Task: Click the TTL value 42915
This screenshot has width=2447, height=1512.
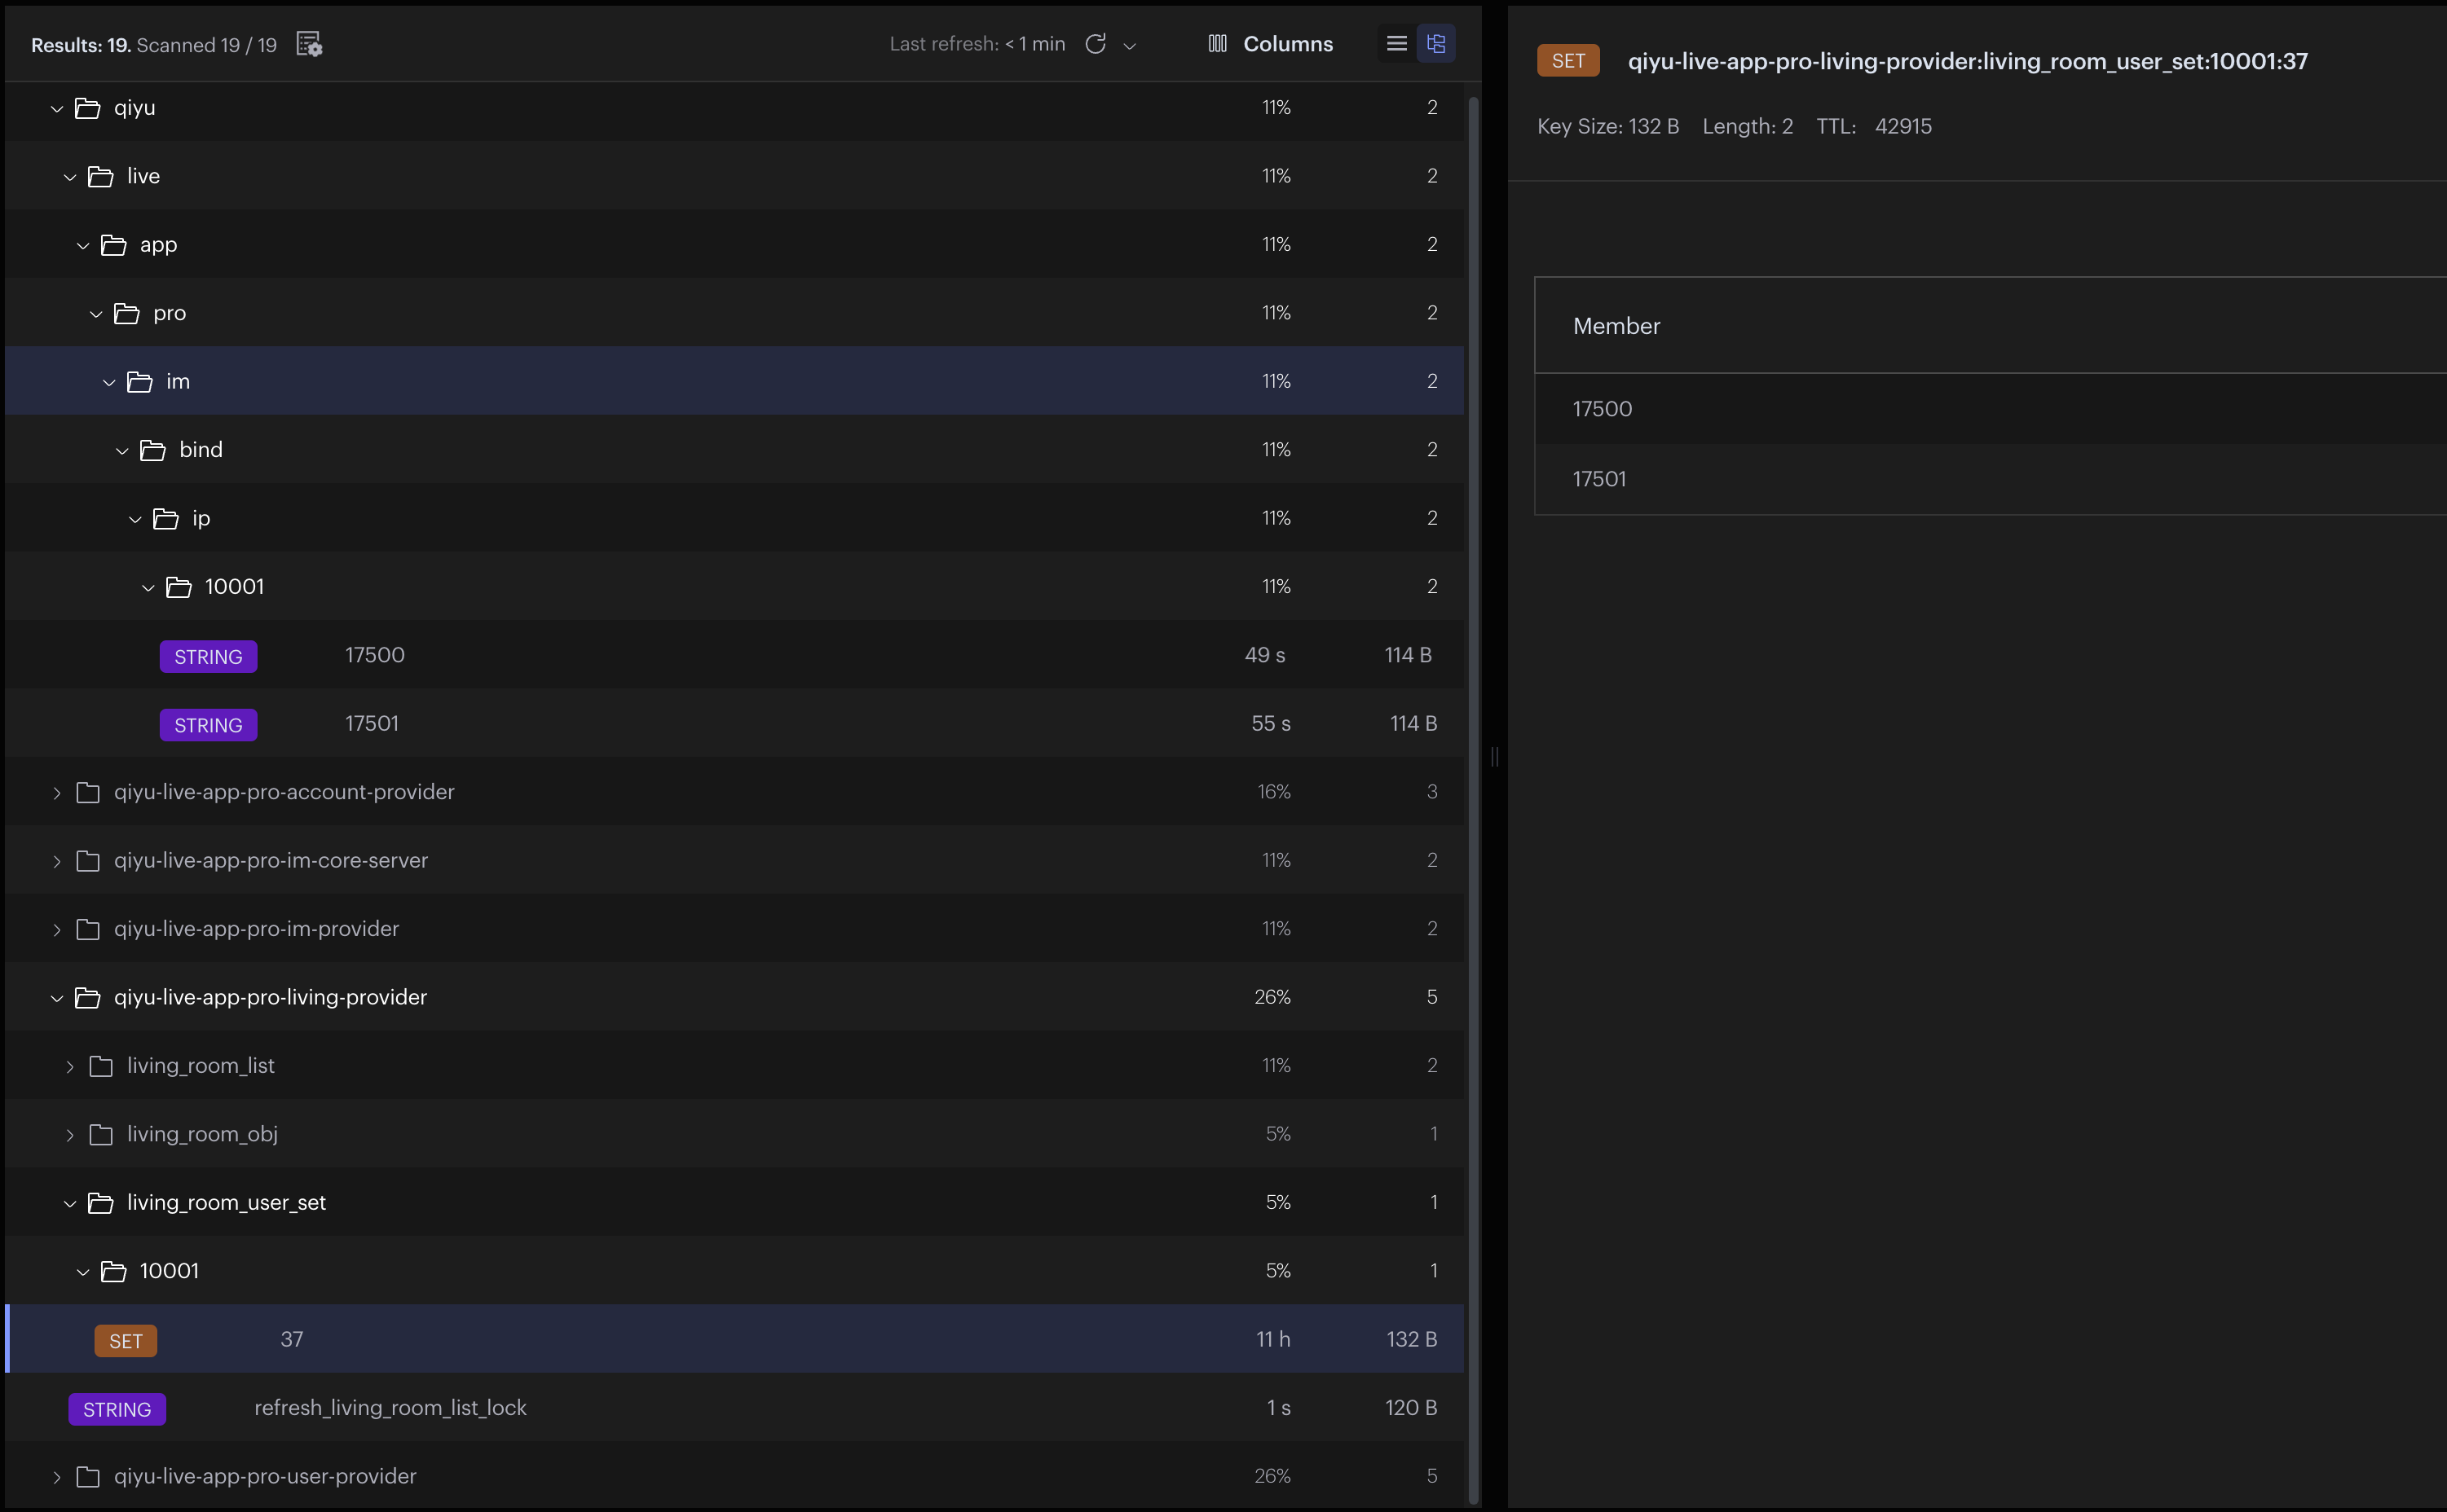Action: 1902,127
